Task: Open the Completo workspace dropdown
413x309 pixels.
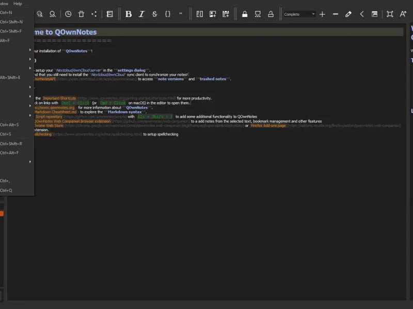Action: 299,14
